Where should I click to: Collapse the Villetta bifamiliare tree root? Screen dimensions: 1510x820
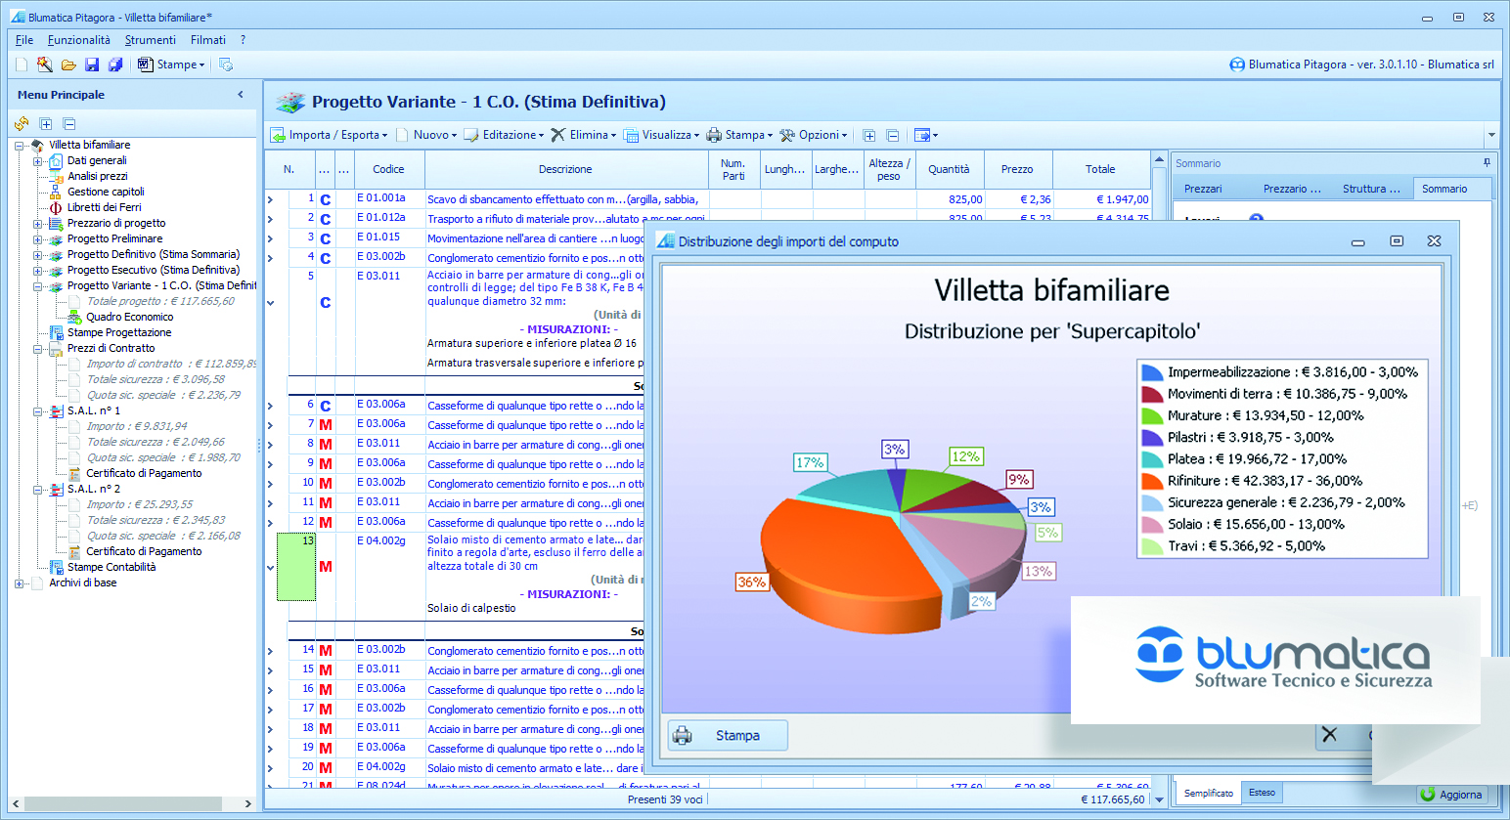click(x=20, y=145)
